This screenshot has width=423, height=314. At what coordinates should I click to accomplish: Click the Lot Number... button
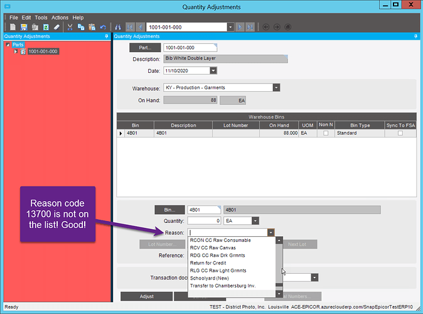pos(162,244)
